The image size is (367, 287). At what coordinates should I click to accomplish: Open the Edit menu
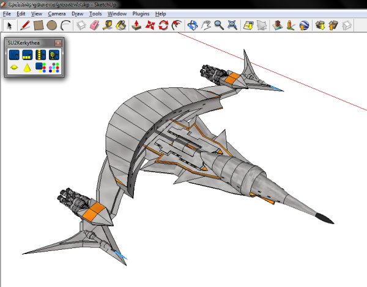tap(21, 14)
